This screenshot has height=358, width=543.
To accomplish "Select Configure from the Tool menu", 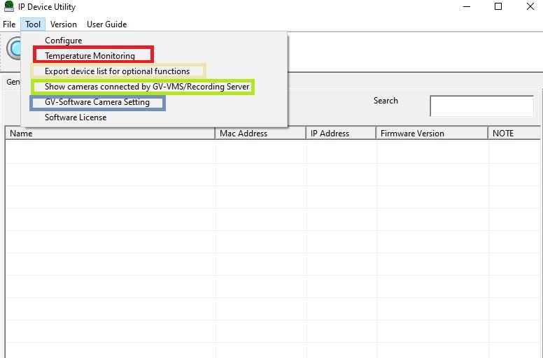I will (x=154, y=41).
